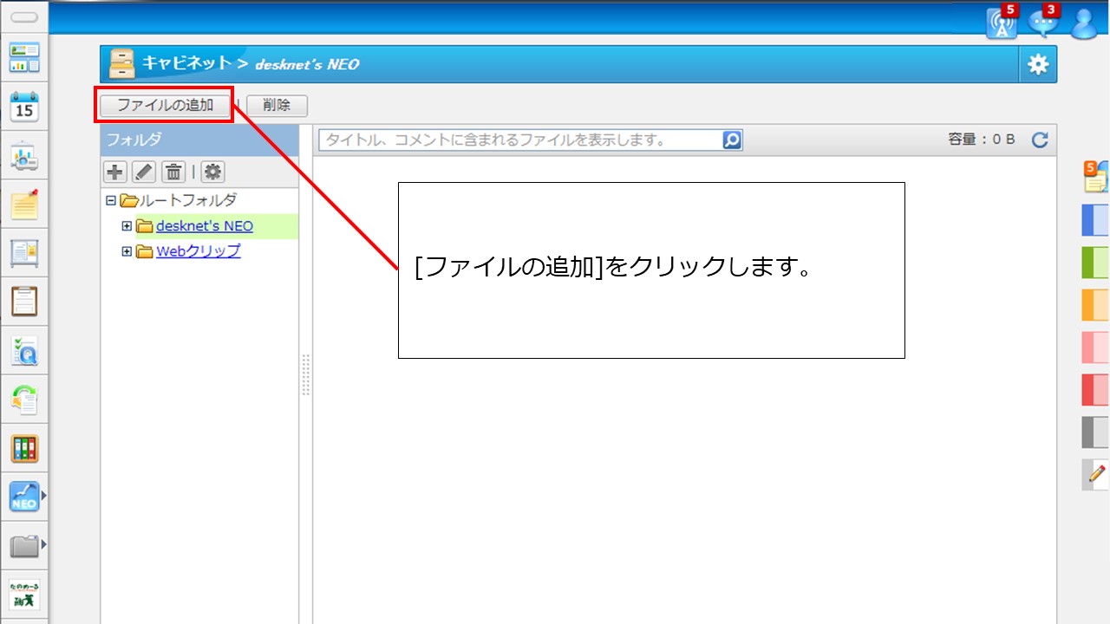Open the chat messages bubble icon
Screen dimensions: 1110x624
[x=1043, y=24]
